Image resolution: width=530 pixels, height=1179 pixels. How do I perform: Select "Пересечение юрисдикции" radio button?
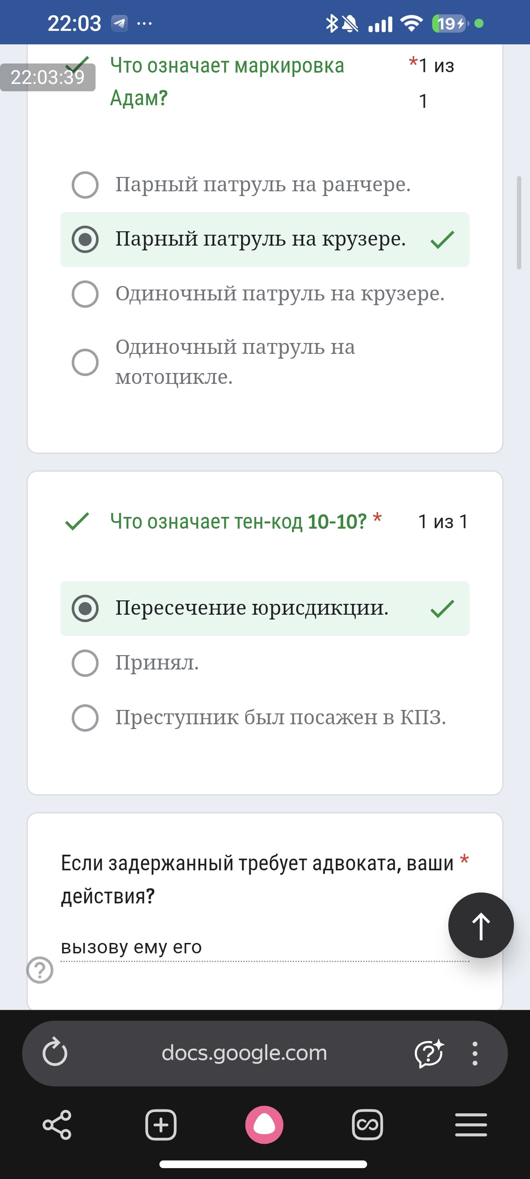click(85, 608)
